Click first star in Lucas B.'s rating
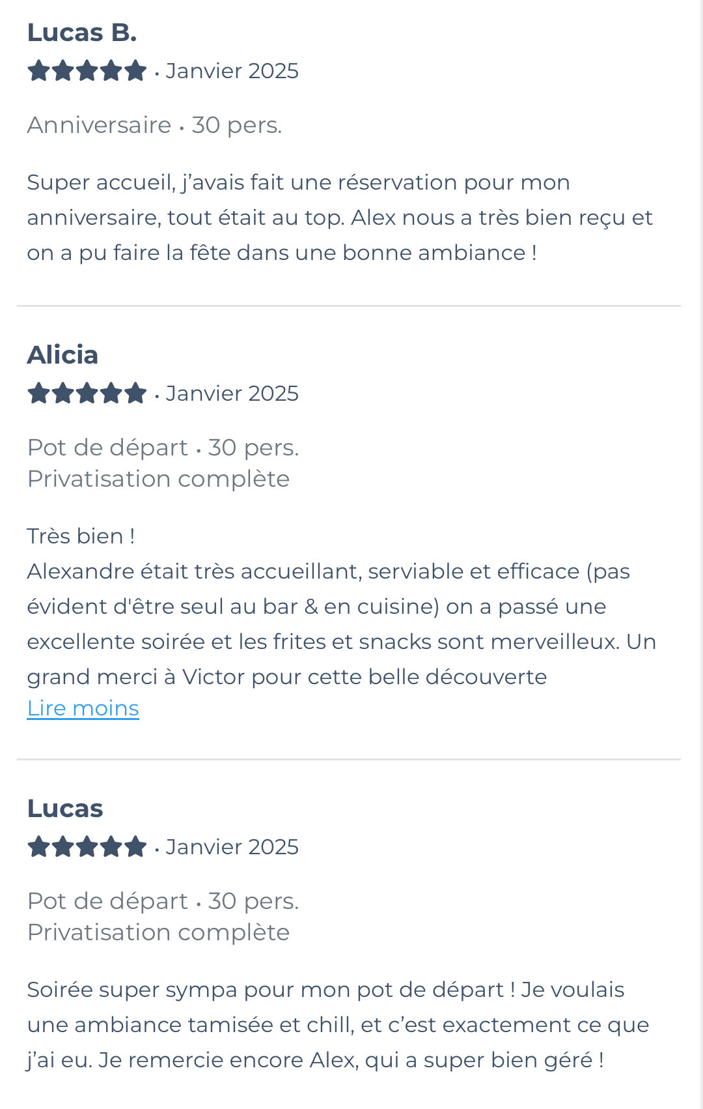703x1109 pixels. tap(38, 70)
